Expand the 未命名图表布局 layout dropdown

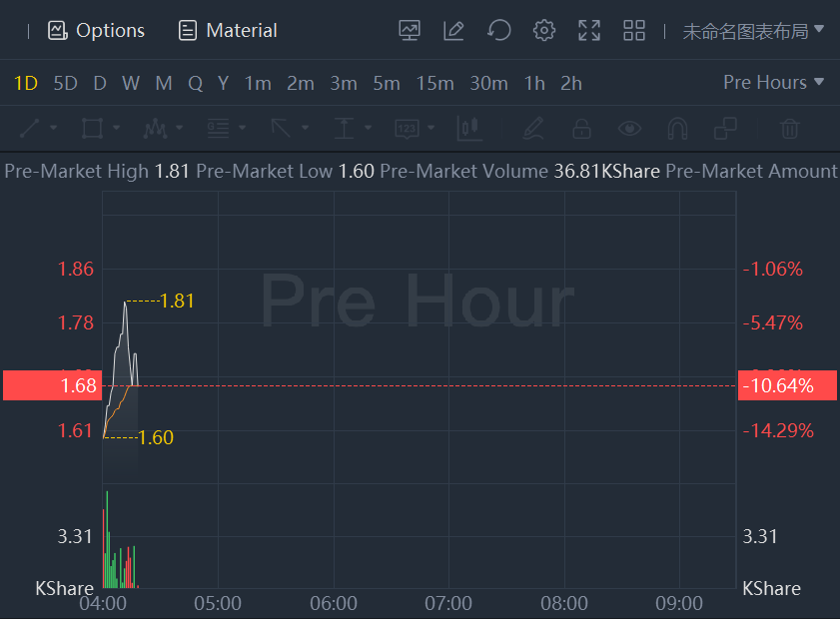(753, 31)
